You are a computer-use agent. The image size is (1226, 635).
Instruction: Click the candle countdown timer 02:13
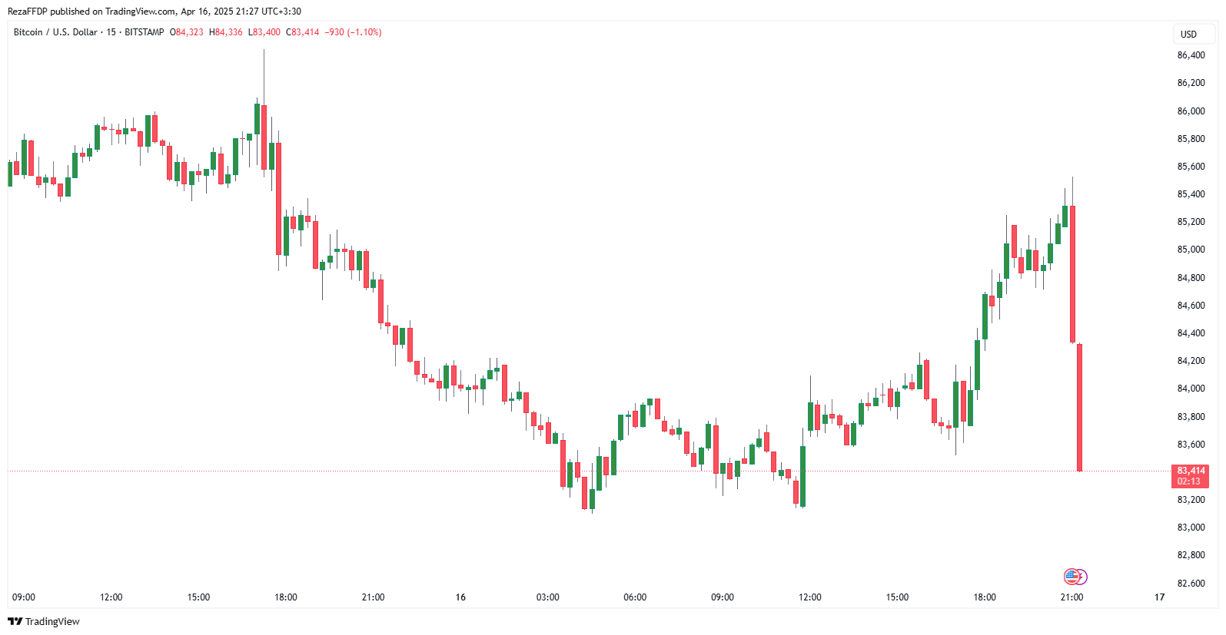click(1188, 481)
